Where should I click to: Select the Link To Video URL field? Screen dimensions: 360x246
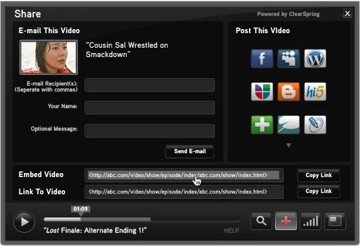click(184, 192)
